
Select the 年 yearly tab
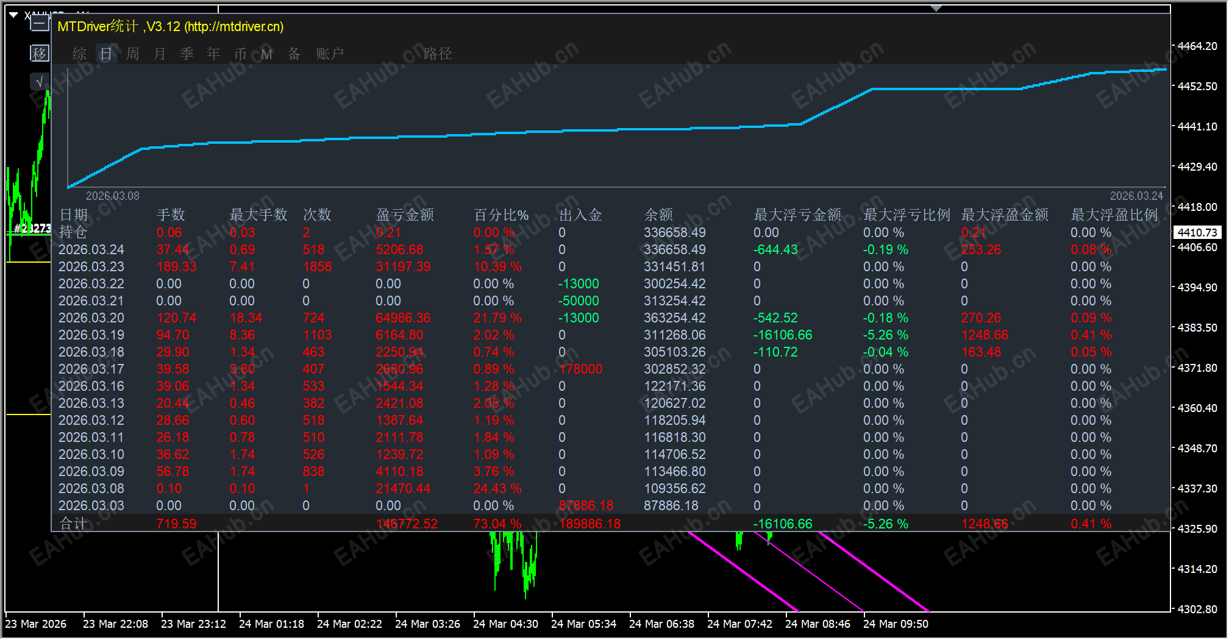213,54
